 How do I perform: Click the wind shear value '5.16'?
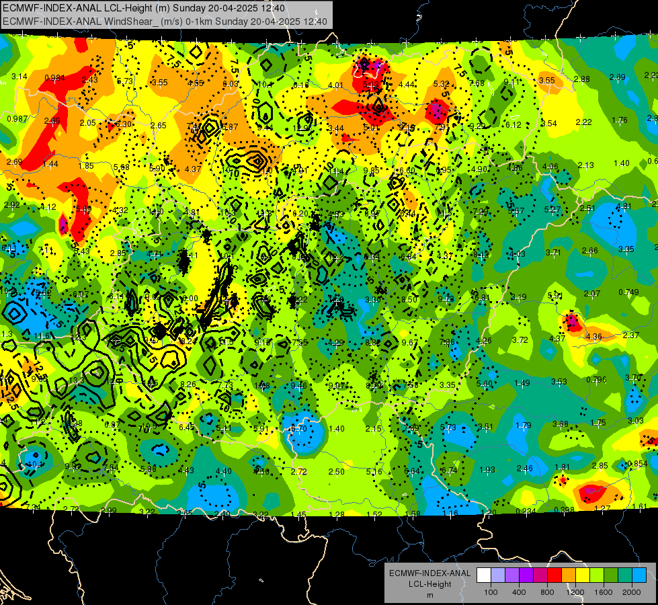(374, 471)
